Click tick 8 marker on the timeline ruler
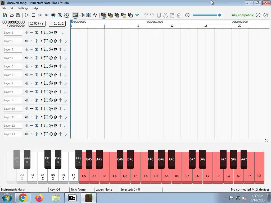 [x=138, y=26]
